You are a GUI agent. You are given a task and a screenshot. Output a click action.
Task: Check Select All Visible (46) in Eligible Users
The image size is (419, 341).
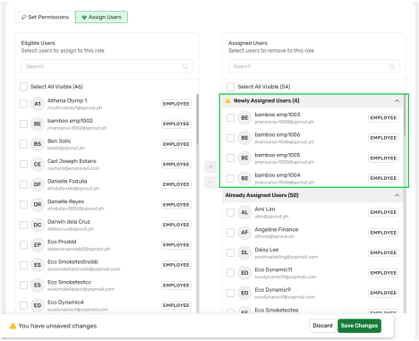23,87
